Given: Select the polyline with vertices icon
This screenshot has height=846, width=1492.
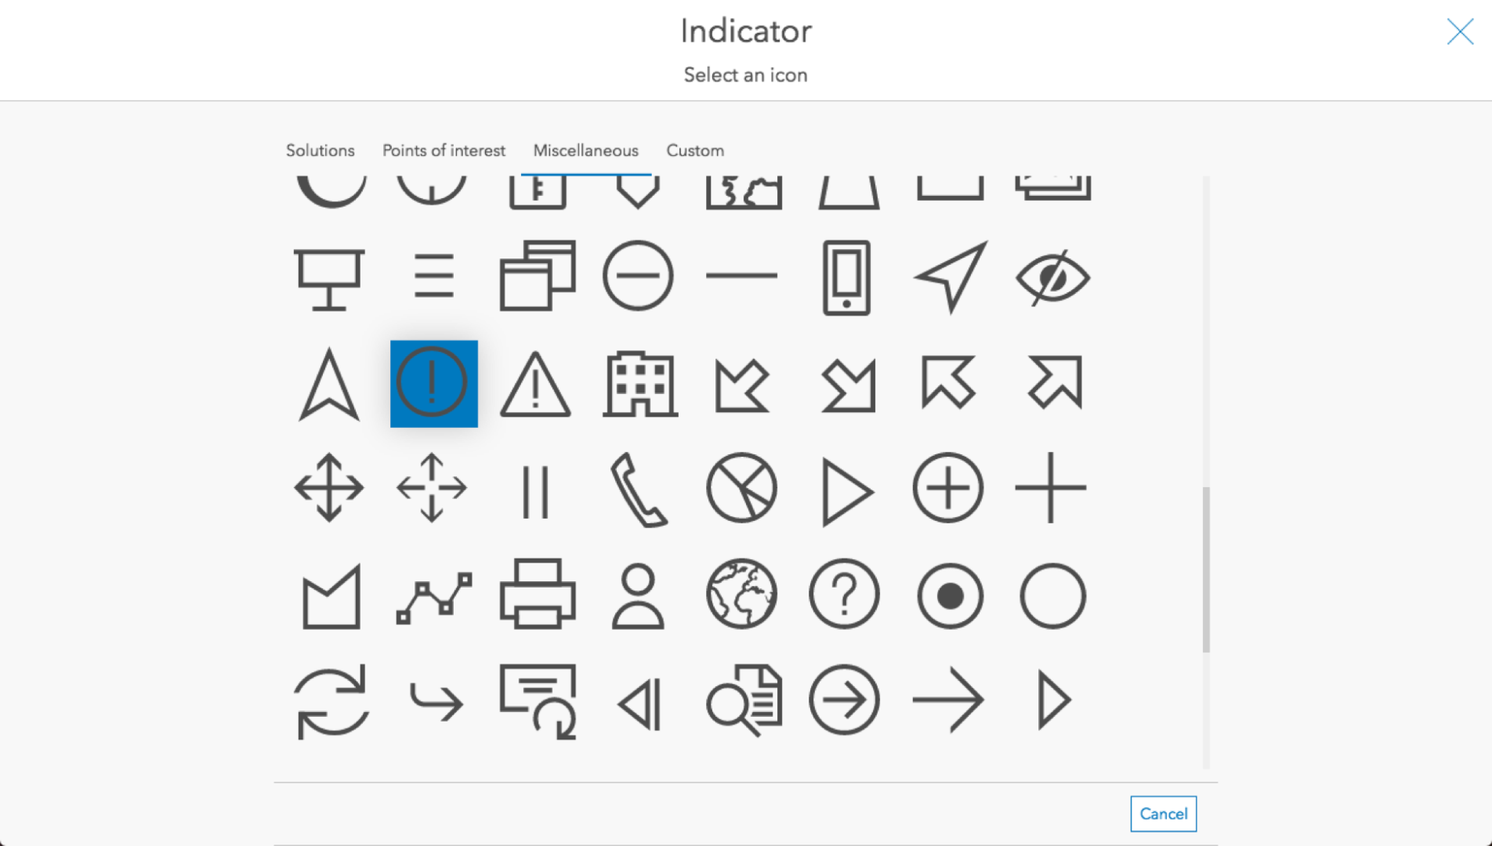Looking at the screenshot, I should [434, 597].
